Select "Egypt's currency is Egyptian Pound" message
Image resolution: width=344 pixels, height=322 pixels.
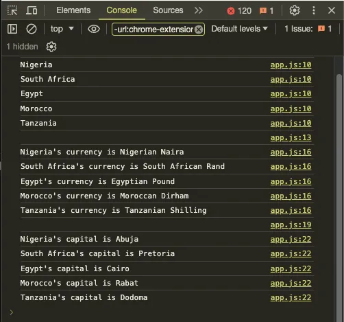coord(97,182)
